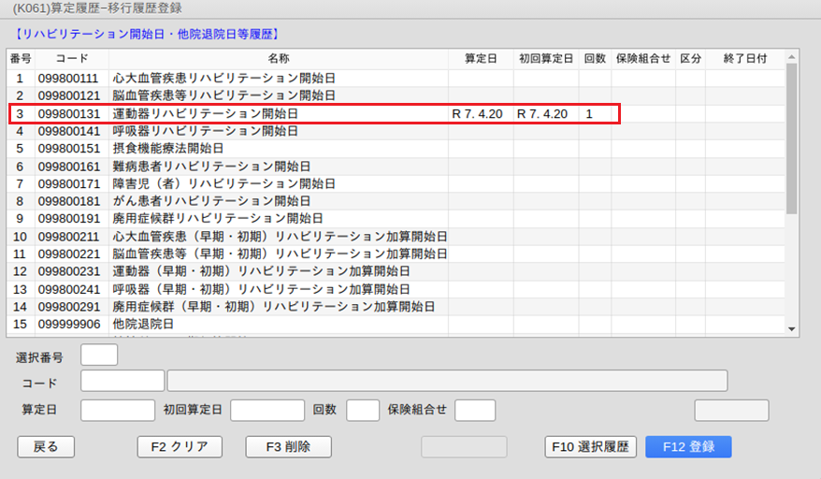
Task: Click the 算定日 column header
Action: point(481,58)
